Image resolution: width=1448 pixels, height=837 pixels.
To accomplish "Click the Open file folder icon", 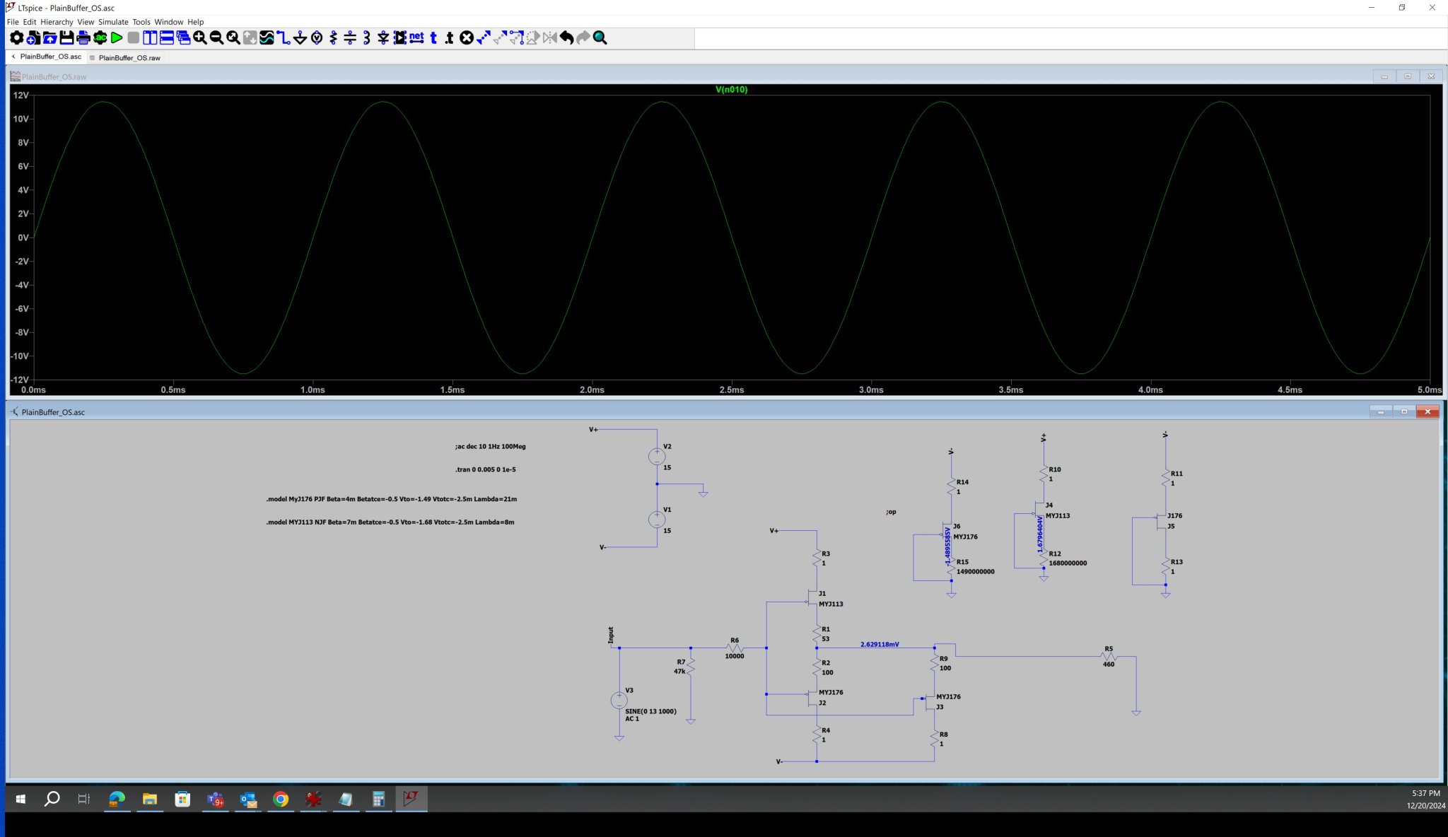I will pyautogui.click(x=49, y=38).
